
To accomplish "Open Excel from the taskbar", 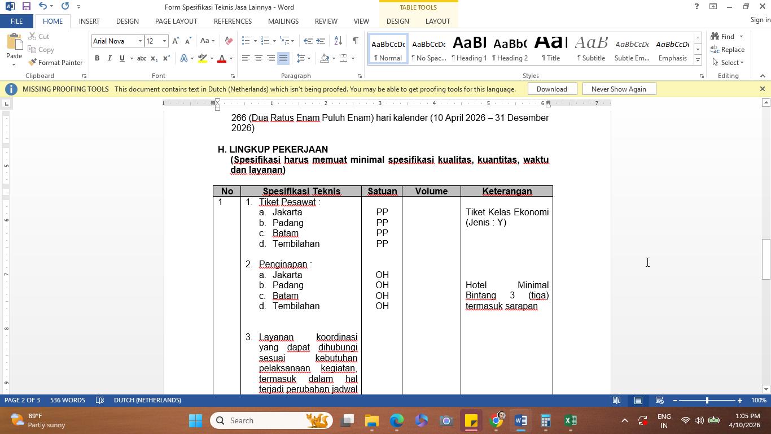I will [571, 420].
